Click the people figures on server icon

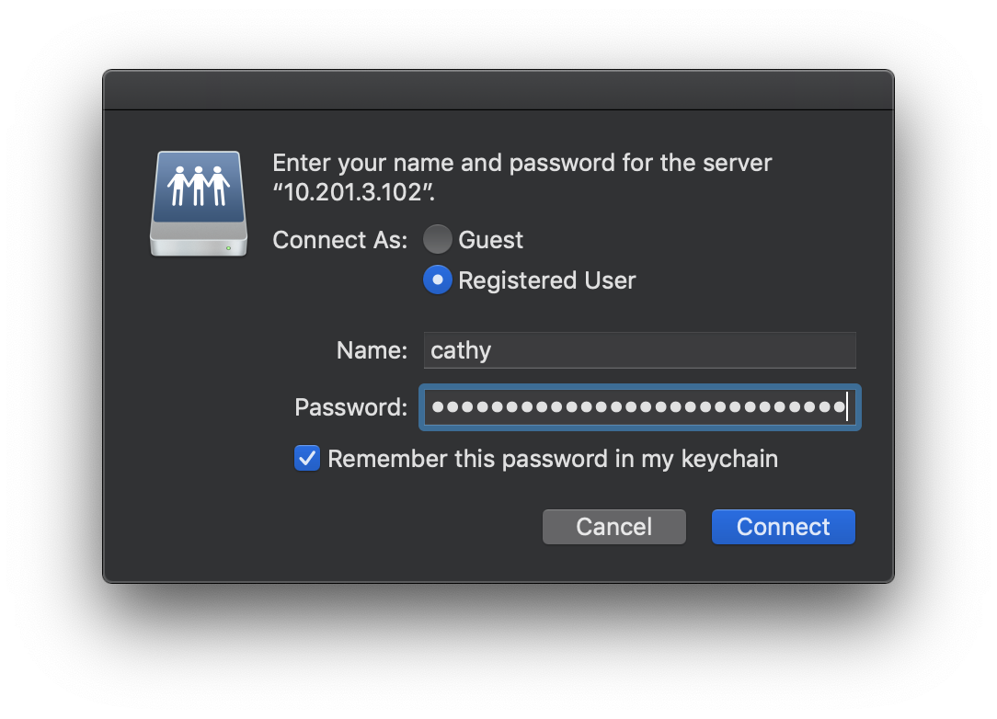coord(198,185)
